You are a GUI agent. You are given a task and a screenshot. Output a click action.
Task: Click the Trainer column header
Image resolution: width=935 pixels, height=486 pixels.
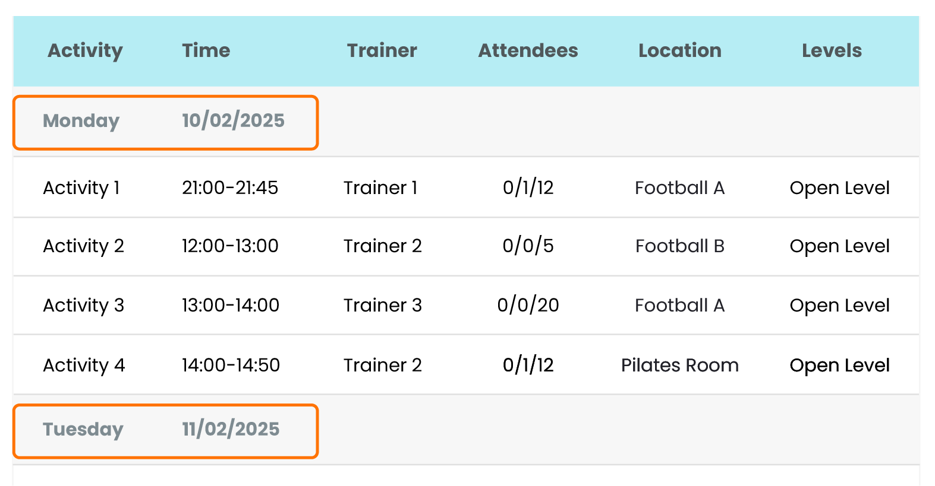tap(382, 51)
